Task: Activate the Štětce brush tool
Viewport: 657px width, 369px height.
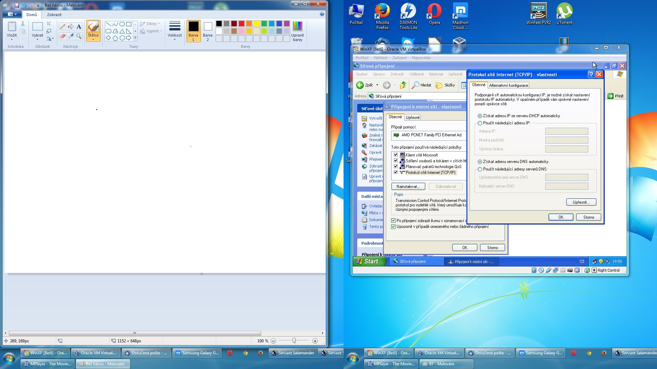Action: tap(93, 30)
